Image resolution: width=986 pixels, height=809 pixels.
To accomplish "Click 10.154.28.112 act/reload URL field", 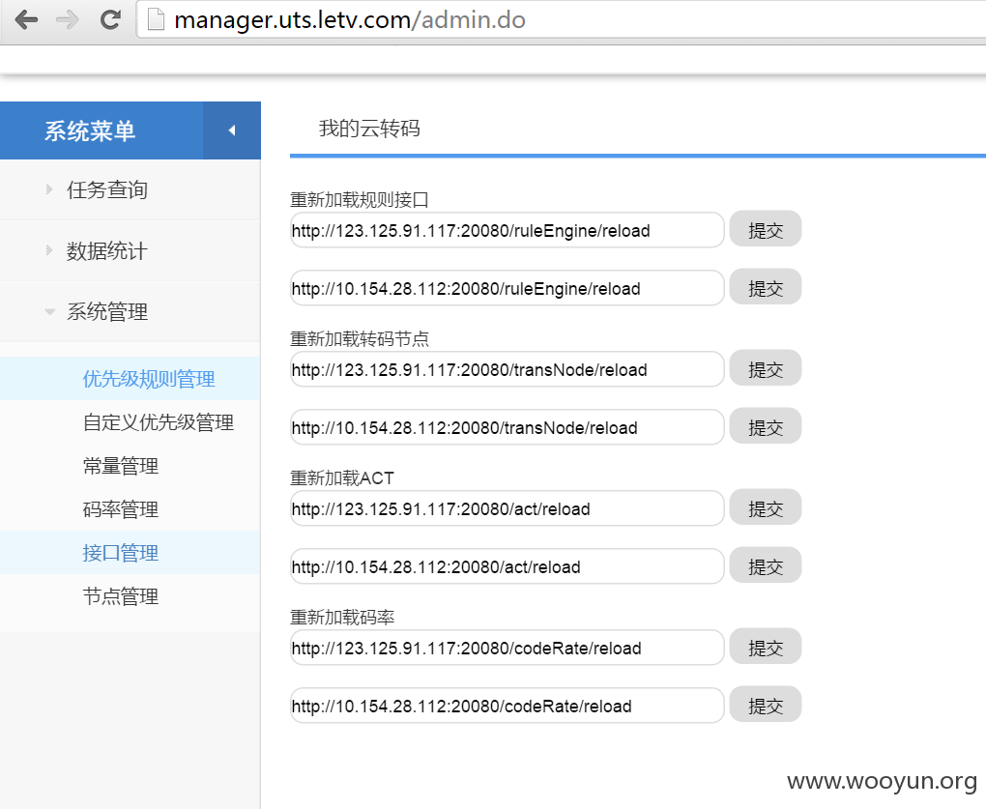I will [x=507, y=566].
